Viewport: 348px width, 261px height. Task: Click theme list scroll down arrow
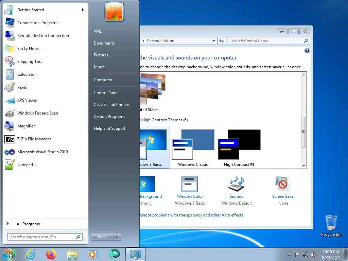coord(303,166)
